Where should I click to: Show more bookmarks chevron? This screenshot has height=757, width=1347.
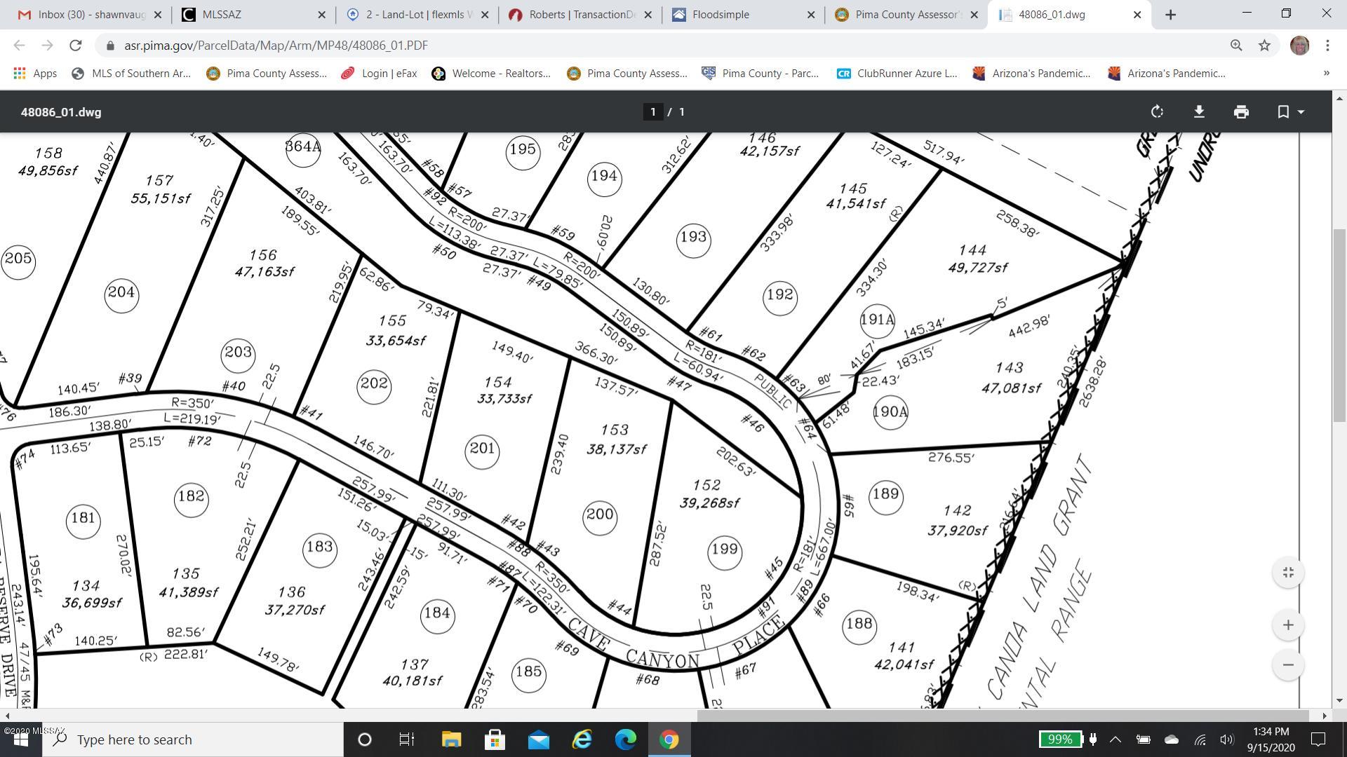pos(1326,73)
